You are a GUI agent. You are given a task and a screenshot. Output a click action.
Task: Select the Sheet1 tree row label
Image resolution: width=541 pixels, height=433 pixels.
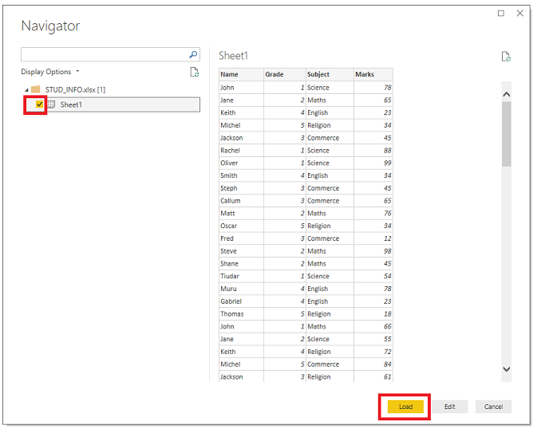coord(71,104)
